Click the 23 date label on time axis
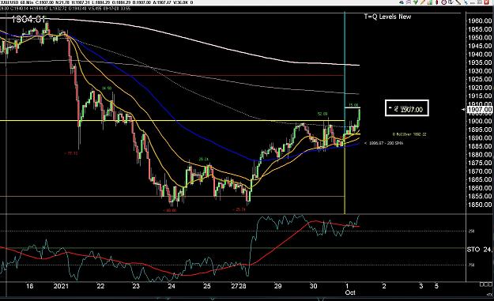494x301 pixels. [x=136, y=286]
